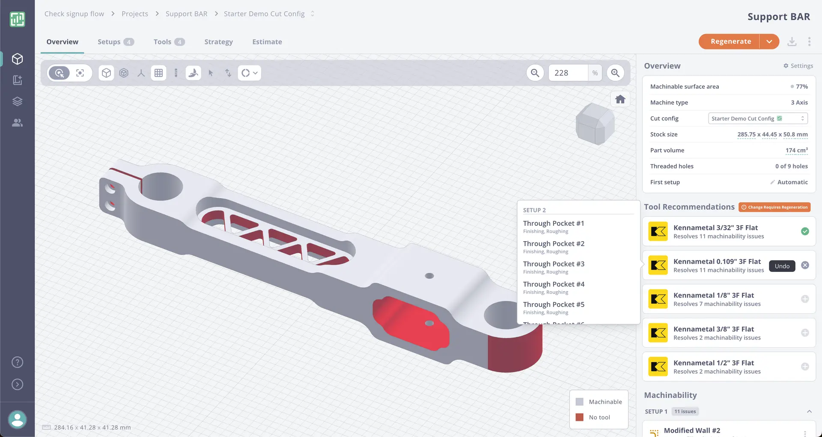The image size is (822, 437).
Task: Click the download icon next to Regenerate
Action: tap(792, 41)
